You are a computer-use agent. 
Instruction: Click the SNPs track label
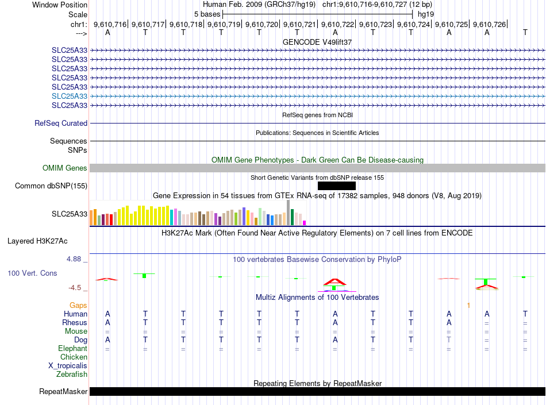tap(78, 150)
